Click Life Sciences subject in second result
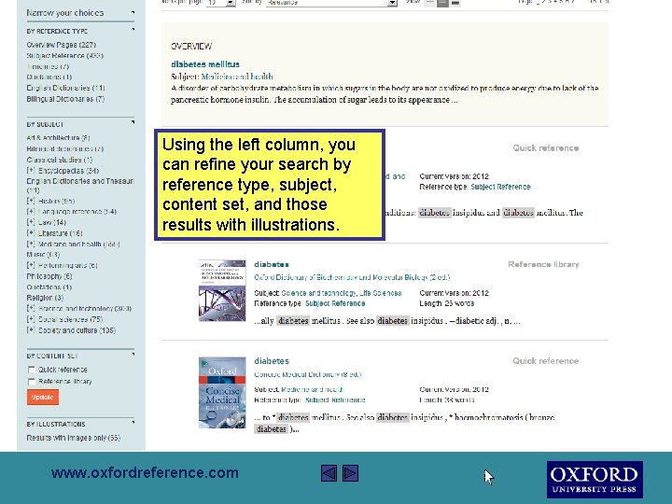The height and width of the screenshot is (504, 672). 381,293
